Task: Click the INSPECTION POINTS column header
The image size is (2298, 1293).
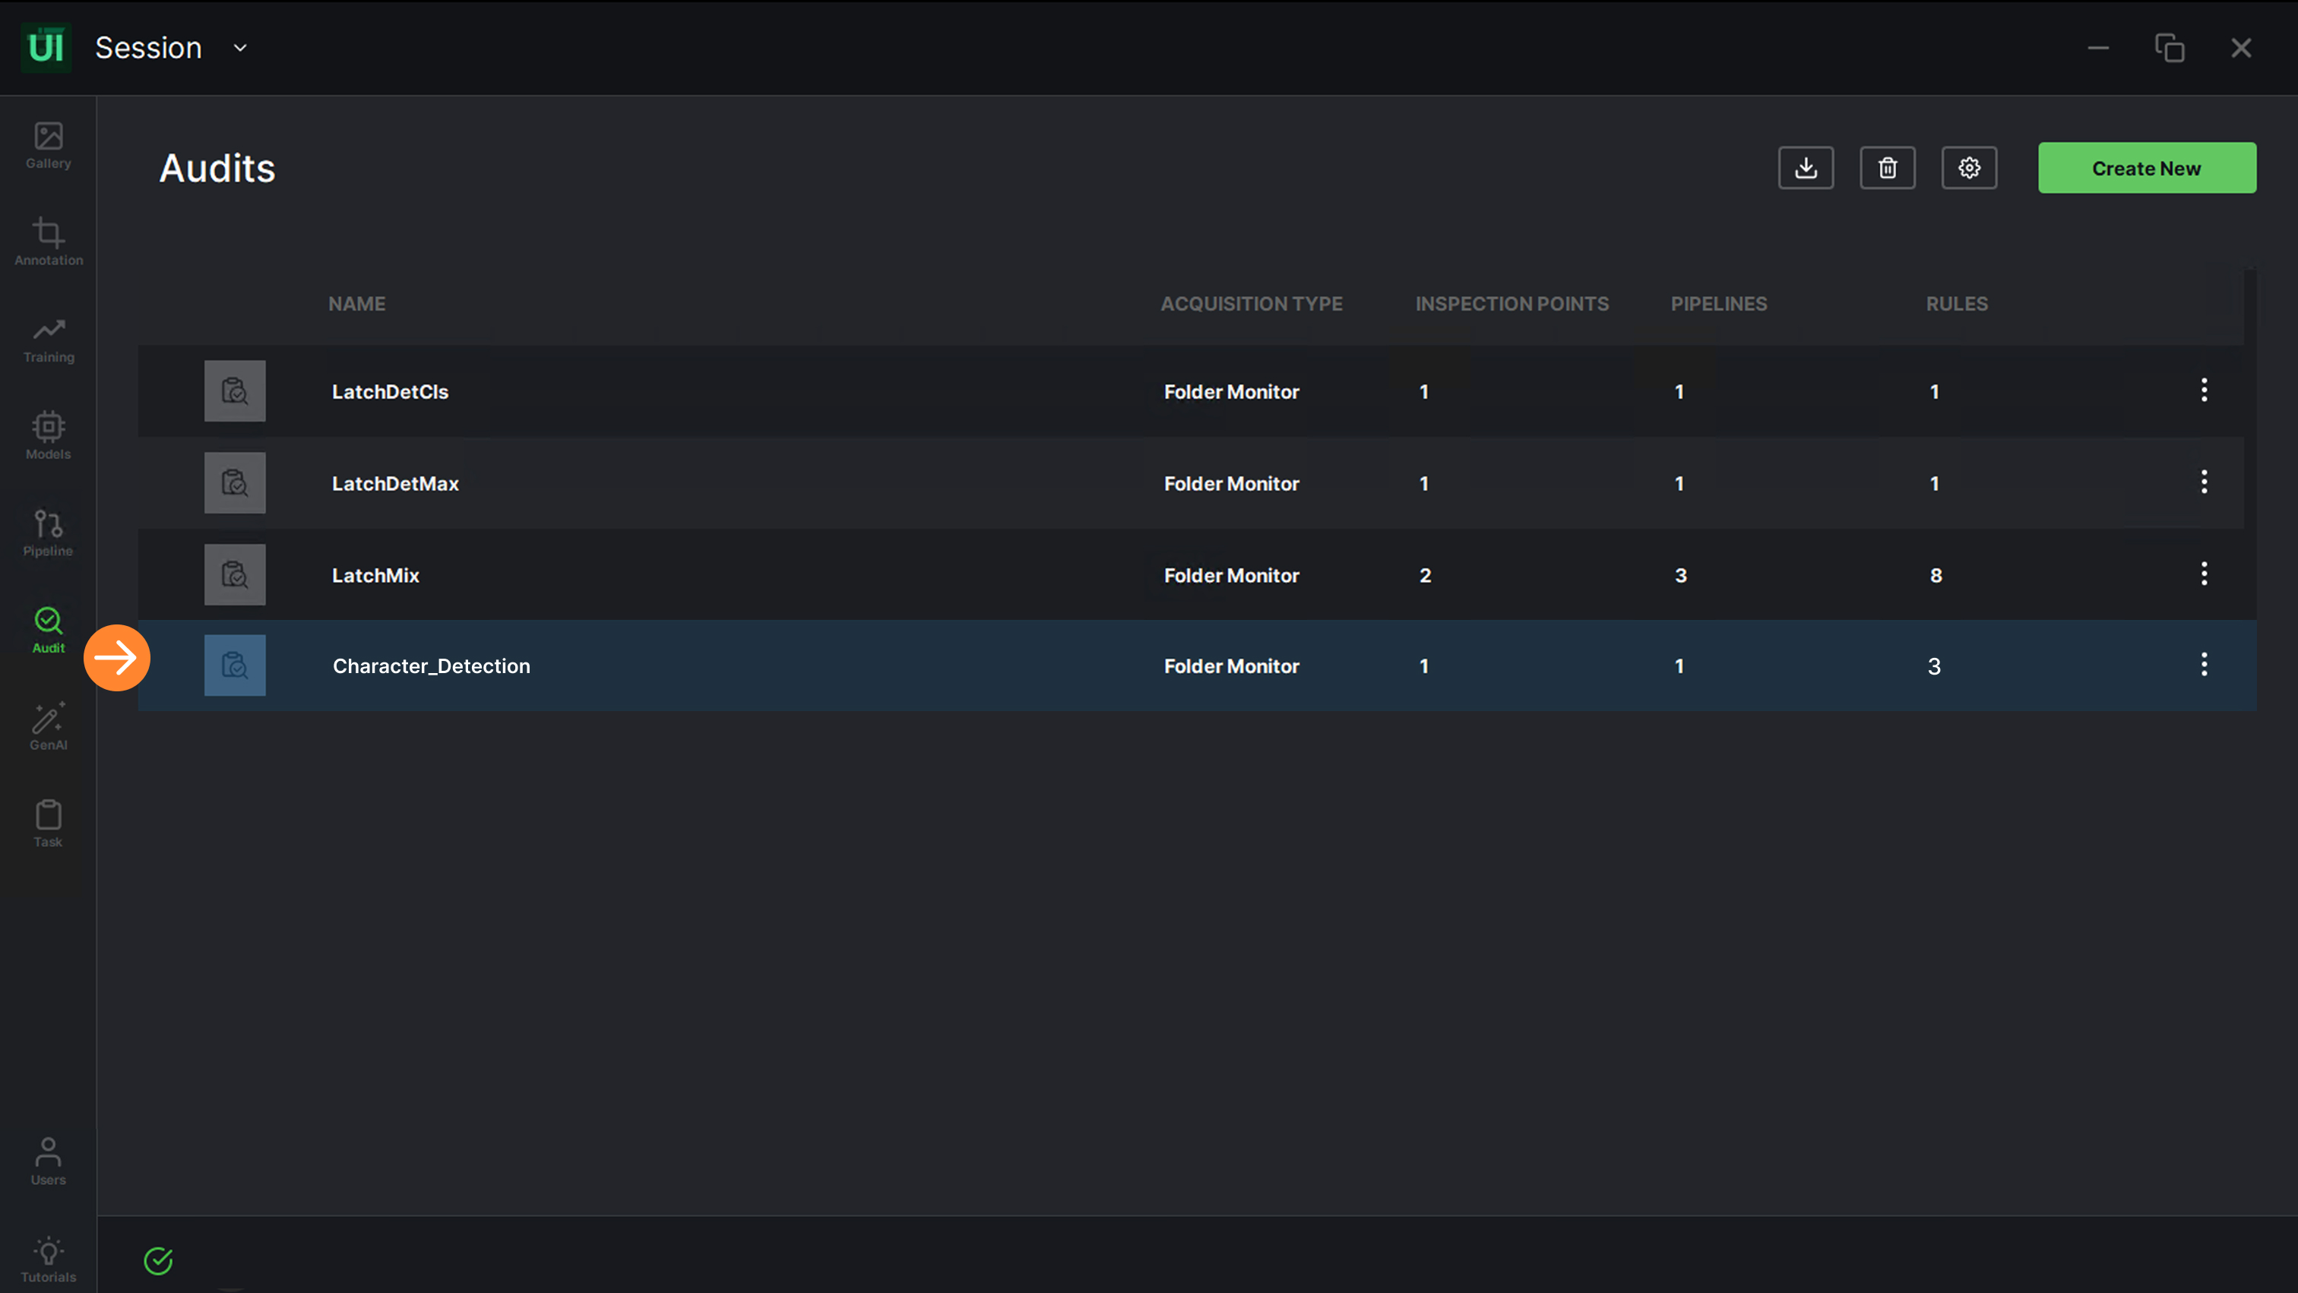Action: click(1512, 304)
